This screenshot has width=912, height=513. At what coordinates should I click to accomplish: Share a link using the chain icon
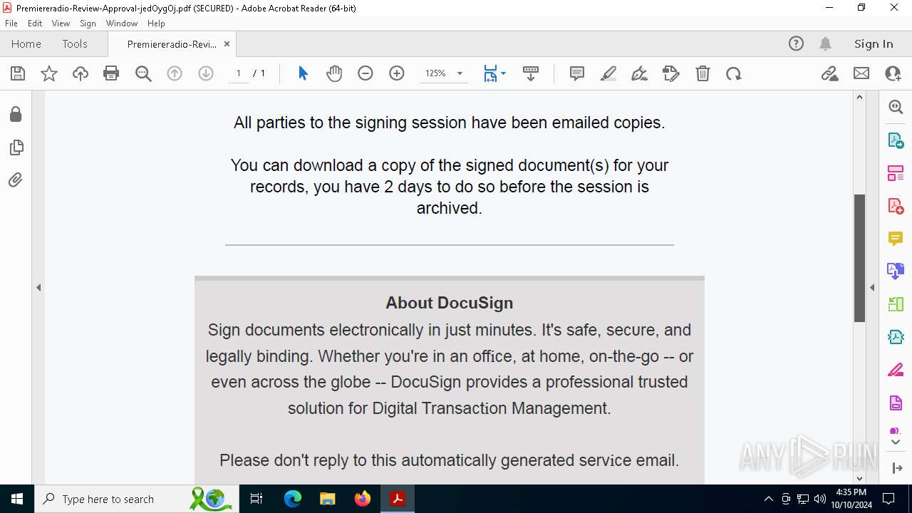[x=829, y=73]
